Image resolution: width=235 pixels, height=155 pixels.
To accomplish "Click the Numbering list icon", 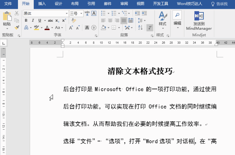I will coord(114,13).
